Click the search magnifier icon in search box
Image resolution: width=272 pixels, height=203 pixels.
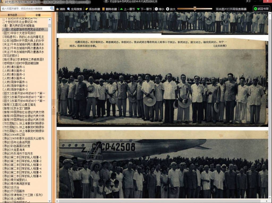(52, 9)
